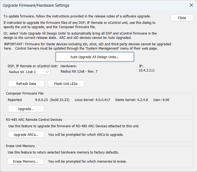Click the IP: label
This screenshot has width=197, height=172.
click(141, 66)
